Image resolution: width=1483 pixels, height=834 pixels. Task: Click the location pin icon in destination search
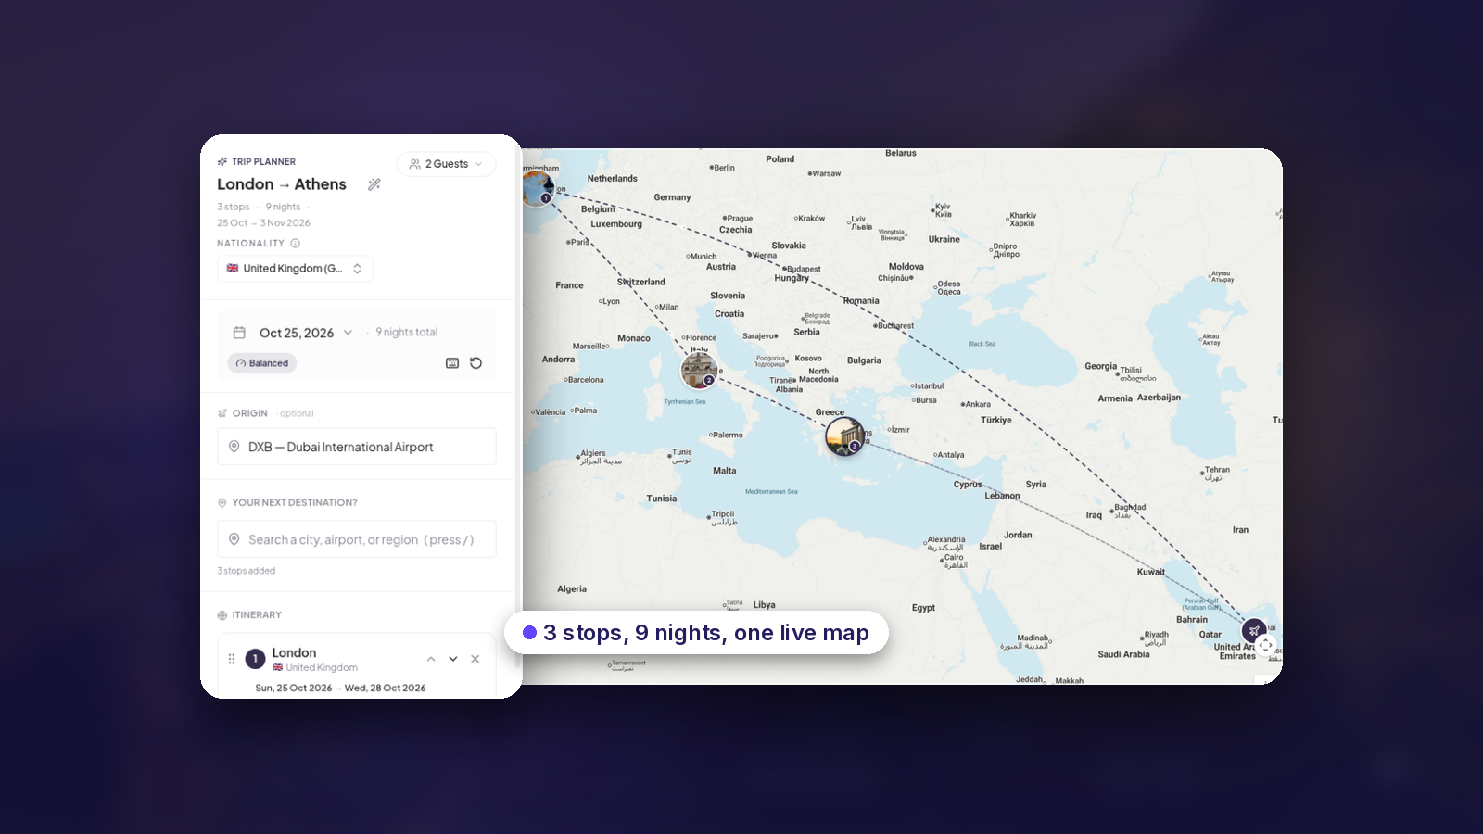pyautogui.click(x=234, y=539)
